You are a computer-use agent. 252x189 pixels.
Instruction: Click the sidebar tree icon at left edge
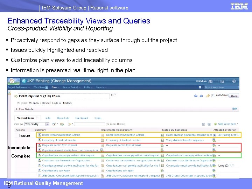[10, 93]
